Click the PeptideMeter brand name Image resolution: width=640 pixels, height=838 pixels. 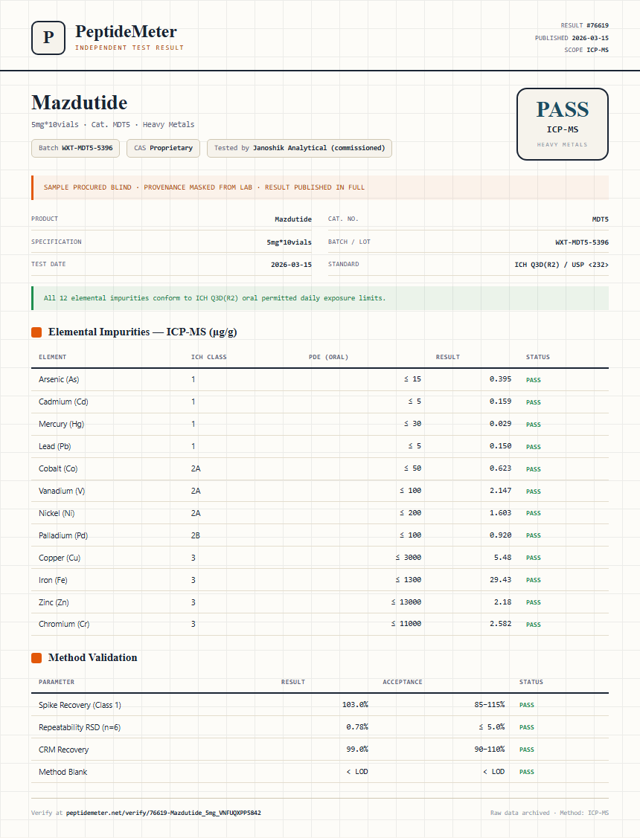(126, 31)
